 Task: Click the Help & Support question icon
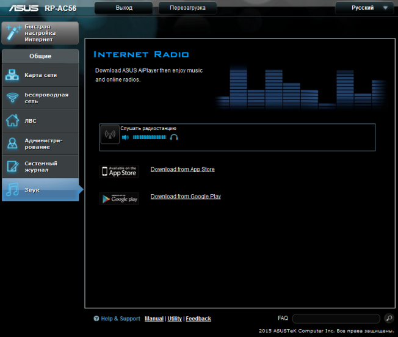point(96,319)
